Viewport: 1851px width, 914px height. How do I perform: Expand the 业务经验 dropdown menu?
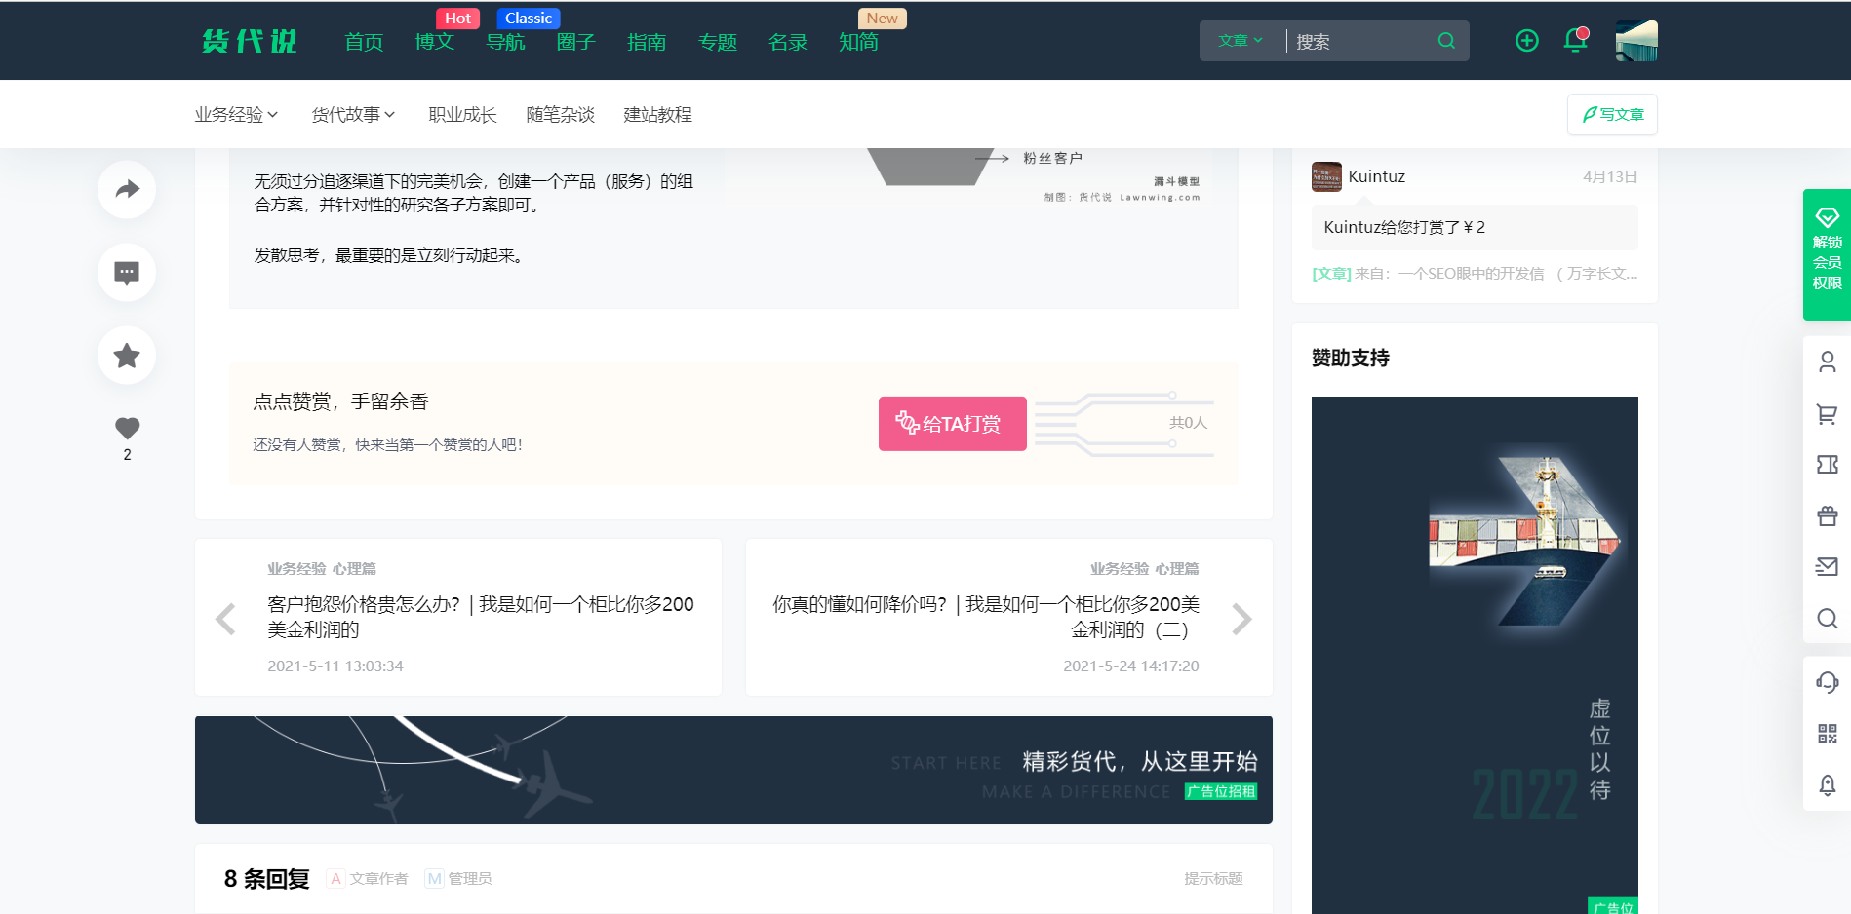(x=235, y=114)
